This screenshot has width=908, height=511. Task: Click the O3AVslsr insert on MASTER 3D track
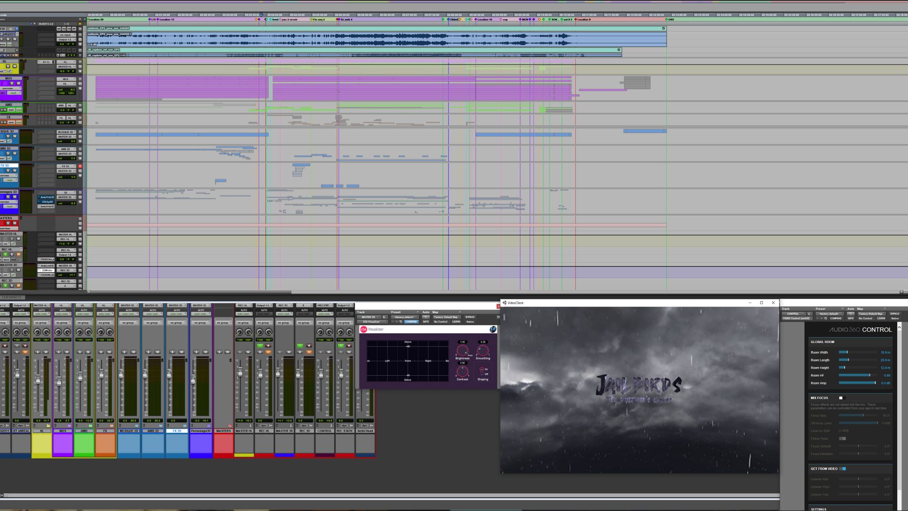pyautogui.click(x=47, y=270)
